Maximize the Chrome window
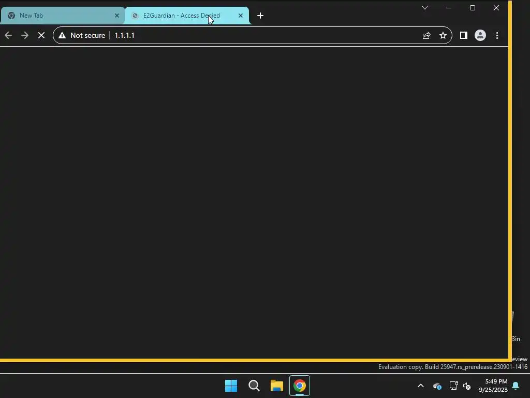Screen dimensions: 530x398 click(x=473, y=8)
